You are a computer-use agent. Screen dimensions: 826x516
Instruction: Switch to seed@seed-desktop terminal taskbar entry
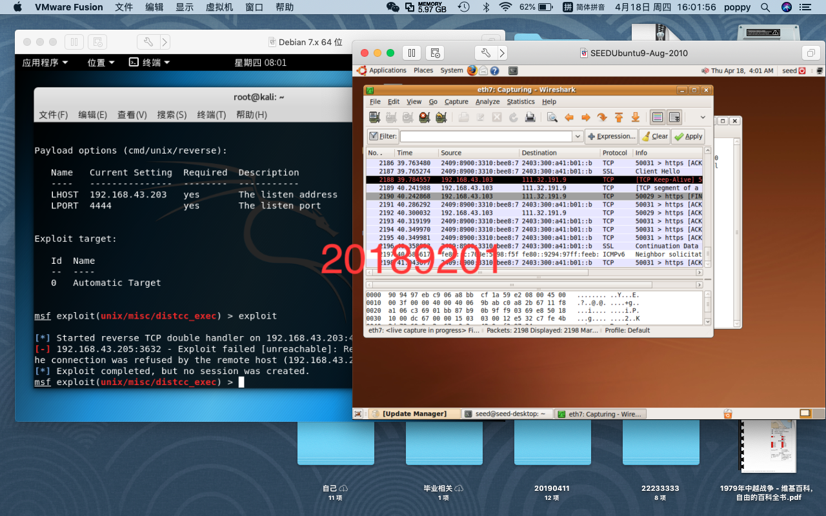(x=507, y=414)
